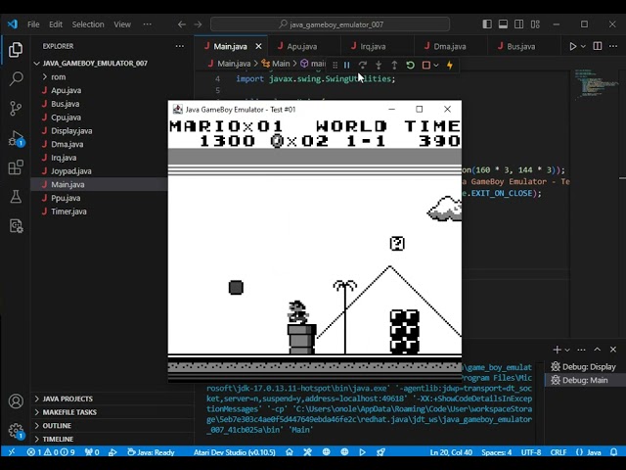Open the Search view in activity bar
626x470 pixels.
[x=16, y=78]
